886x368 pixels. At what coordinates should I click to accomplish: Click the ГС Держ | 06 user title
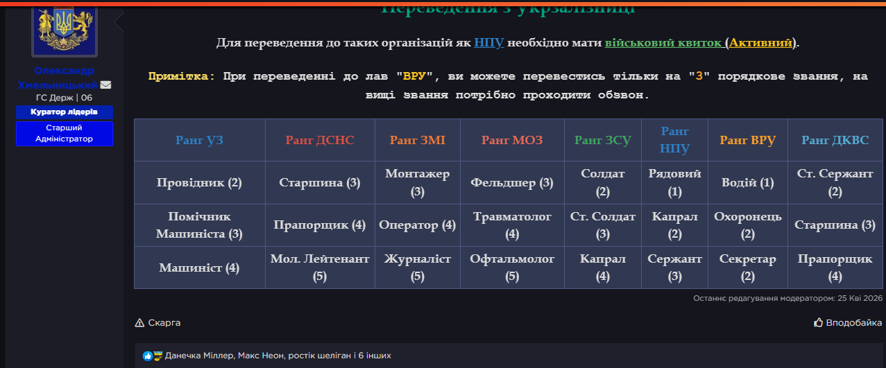pyautogui.click(x=65, y=98)
